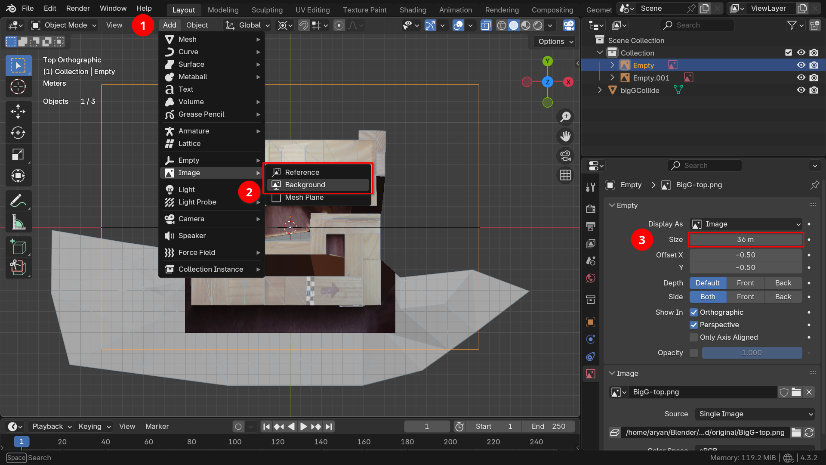Activate the Add Cube tool
826x465 pixels.
pos(18,247)
